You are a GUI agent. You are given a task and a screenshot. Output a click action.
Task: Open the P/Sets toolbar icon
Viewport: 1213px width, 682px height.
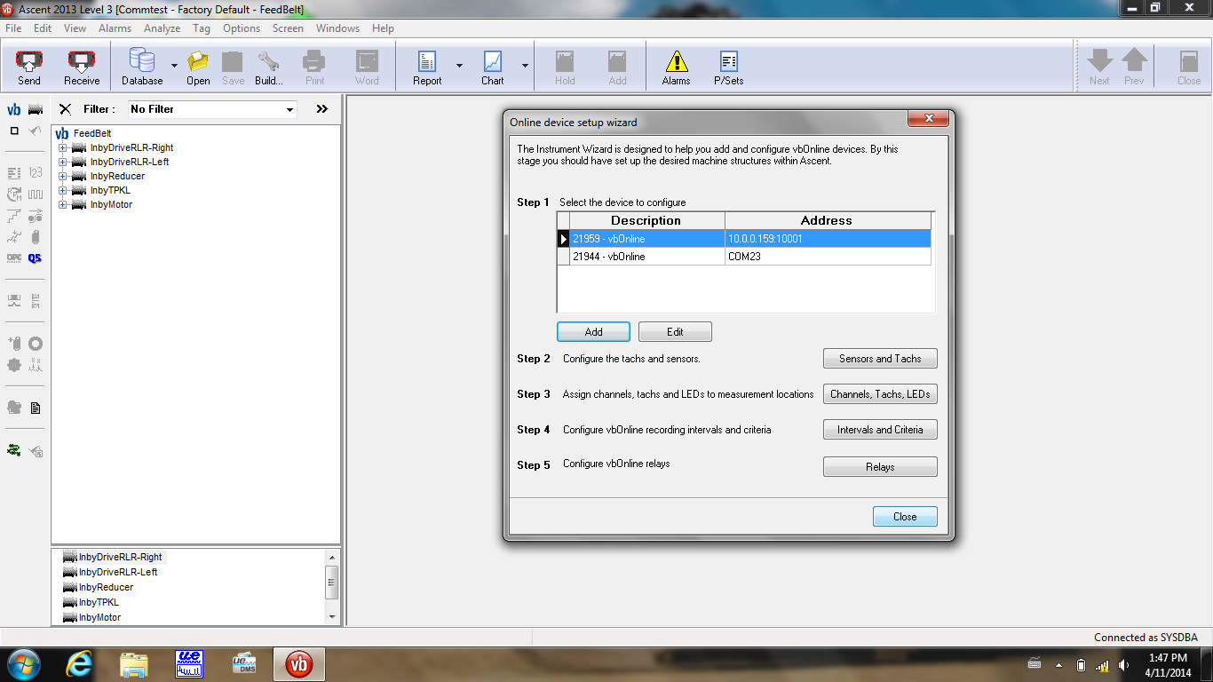coord(729,67)
